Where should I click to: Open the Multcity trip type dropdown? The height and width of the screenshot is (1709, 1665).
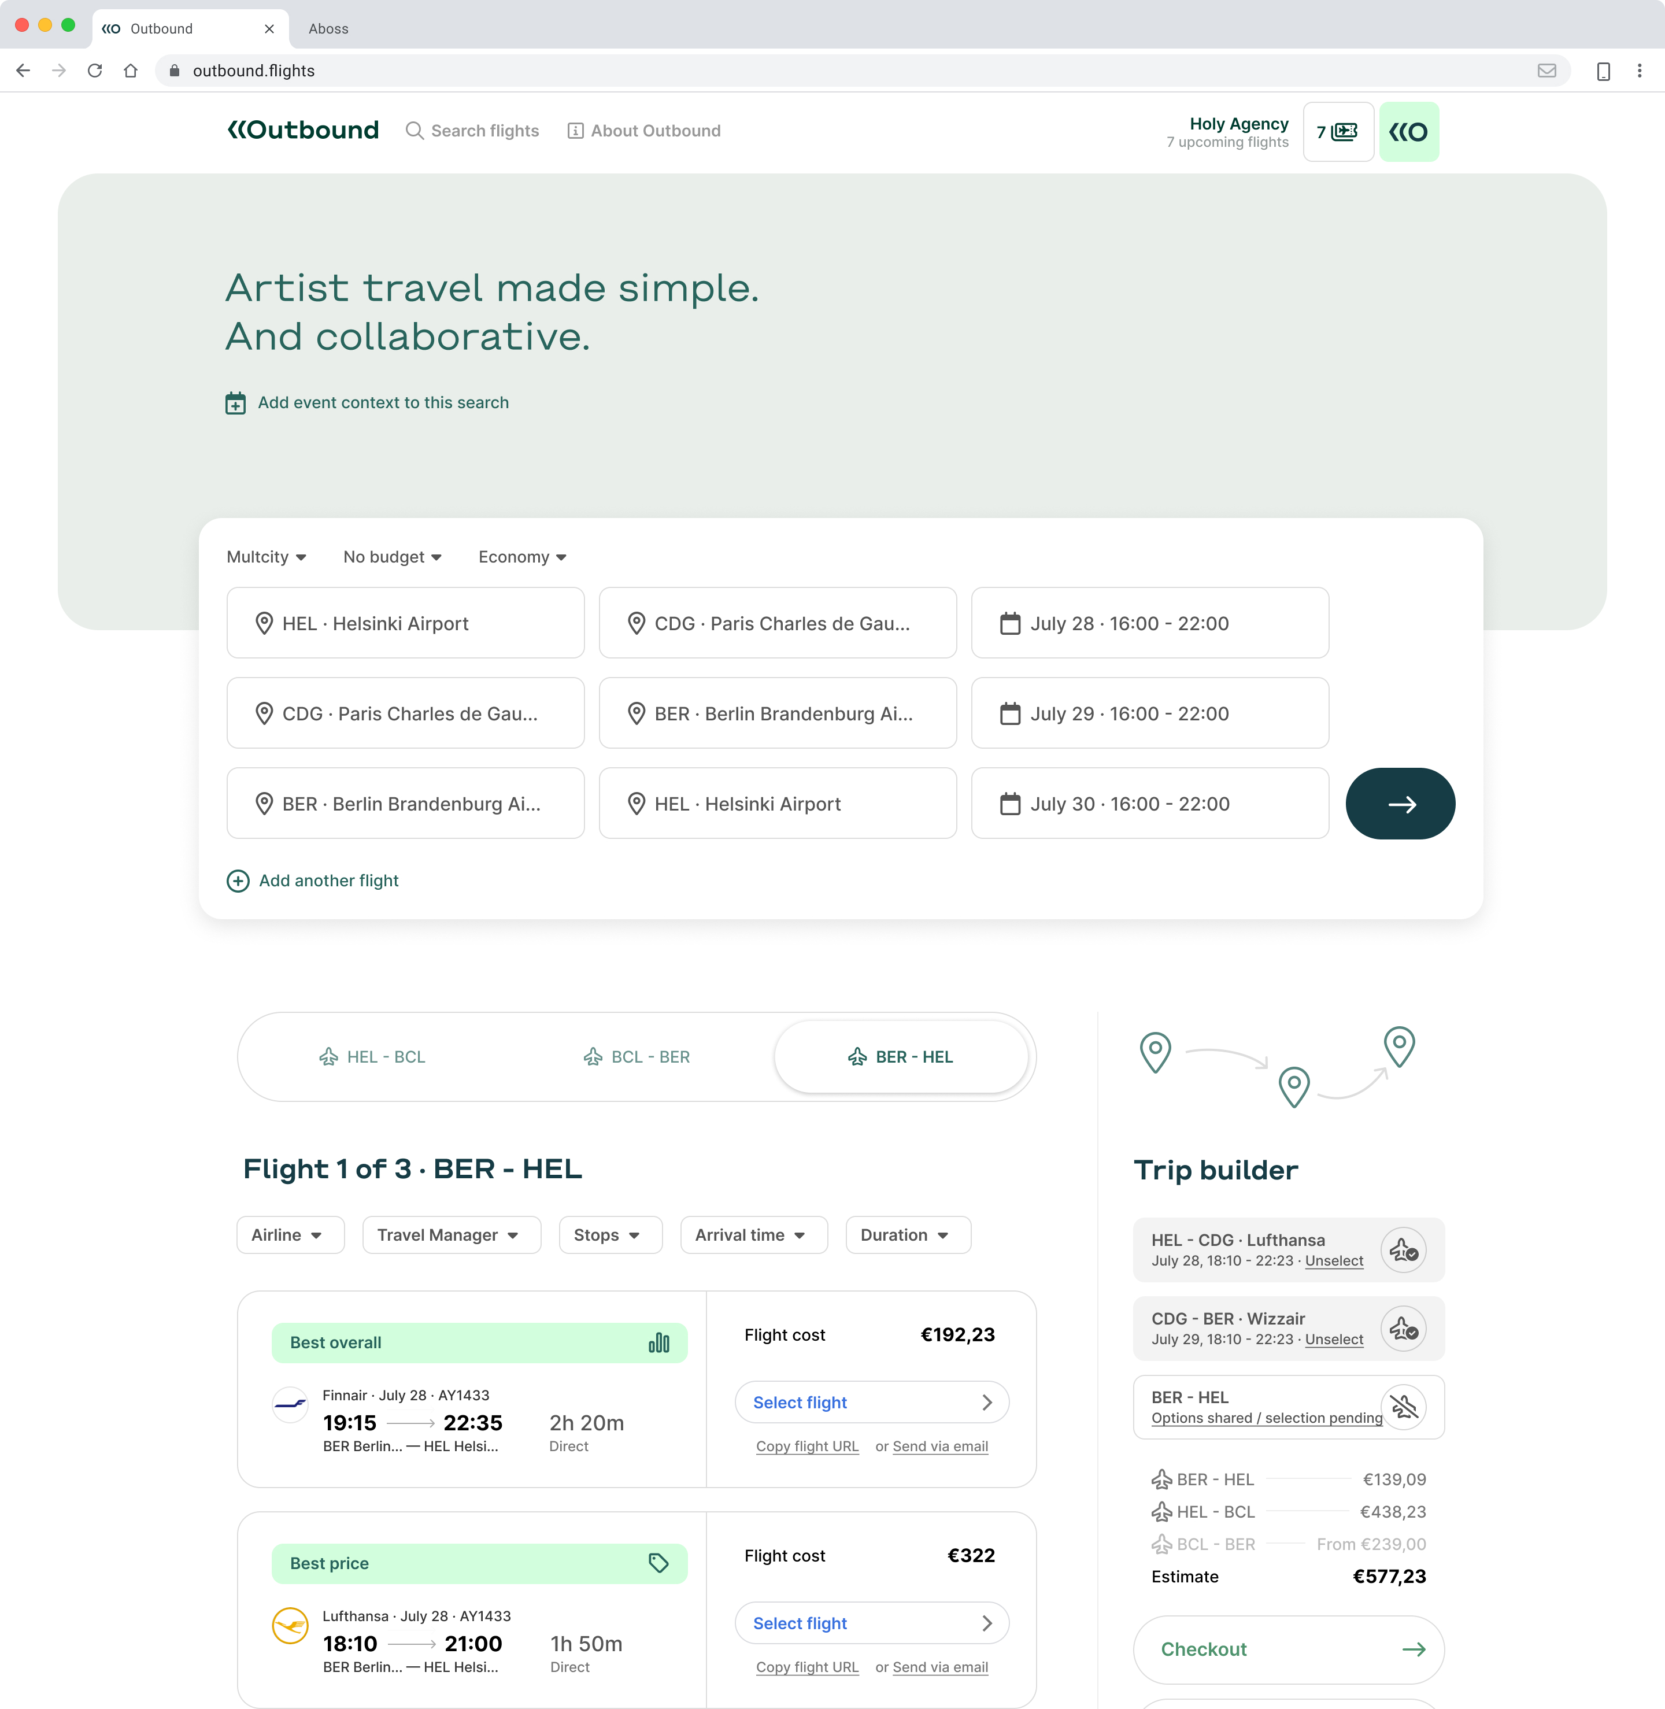pyautogui.click(x=266, y=557)
